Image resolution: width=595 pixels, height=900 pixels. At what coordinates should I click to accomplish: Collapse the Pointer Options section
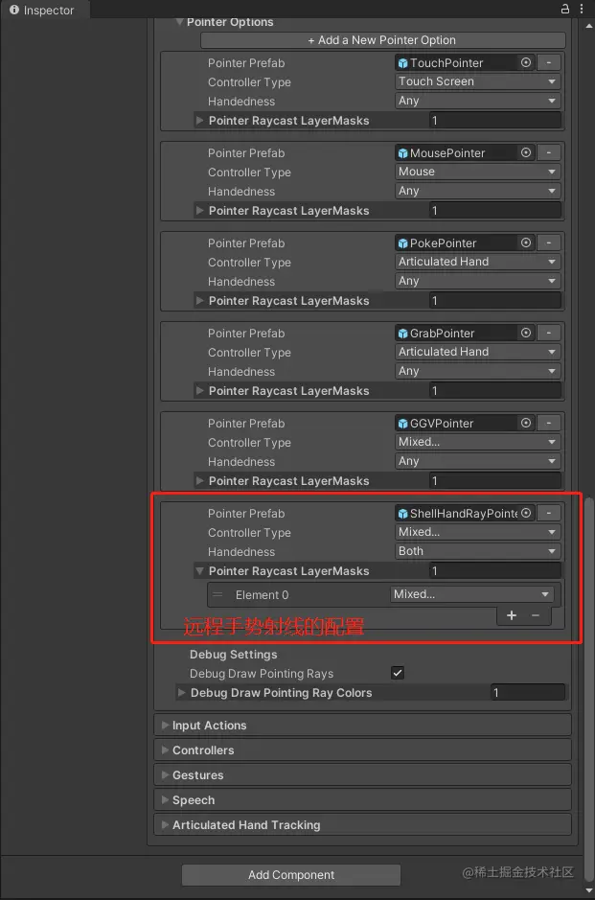tap(179, 22)
